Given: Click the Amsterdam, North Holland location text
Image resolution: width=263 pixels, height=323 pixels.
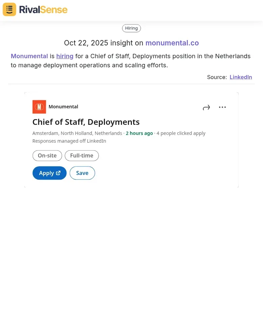Looking at the screenshot, I should pos(77,133).
